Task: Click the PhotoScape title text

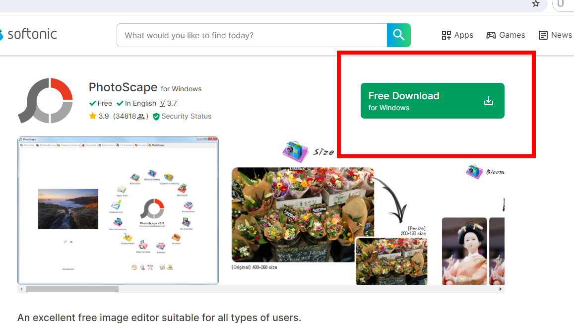Action: 123,87
